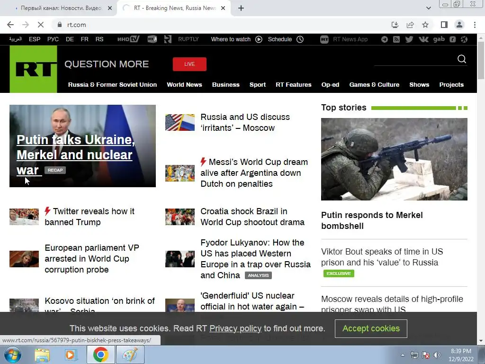
Task: Switch to the ESP language edition
Action: click(35, 39)
